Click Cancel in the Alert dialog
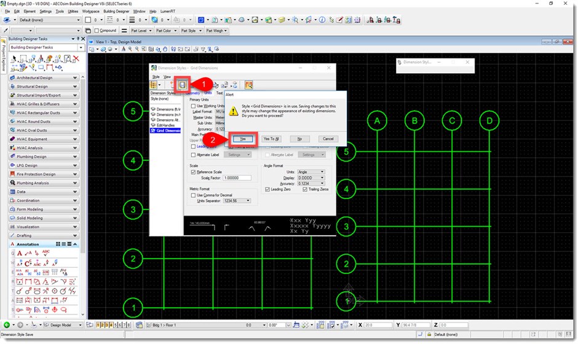This screenshot has height=344, width=578. pos(328,139)
